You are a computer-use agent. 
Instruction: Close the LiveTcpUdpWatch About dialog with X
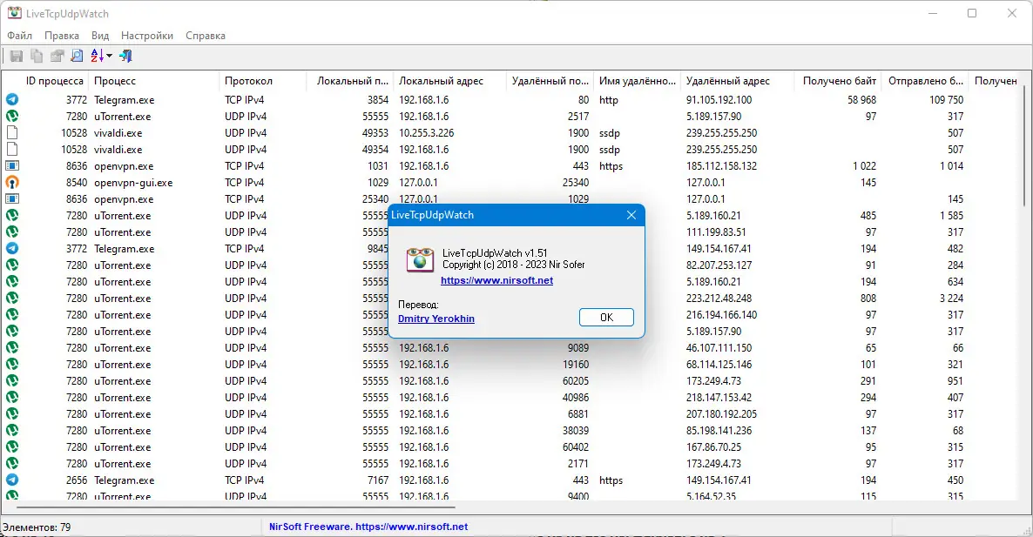631,215
